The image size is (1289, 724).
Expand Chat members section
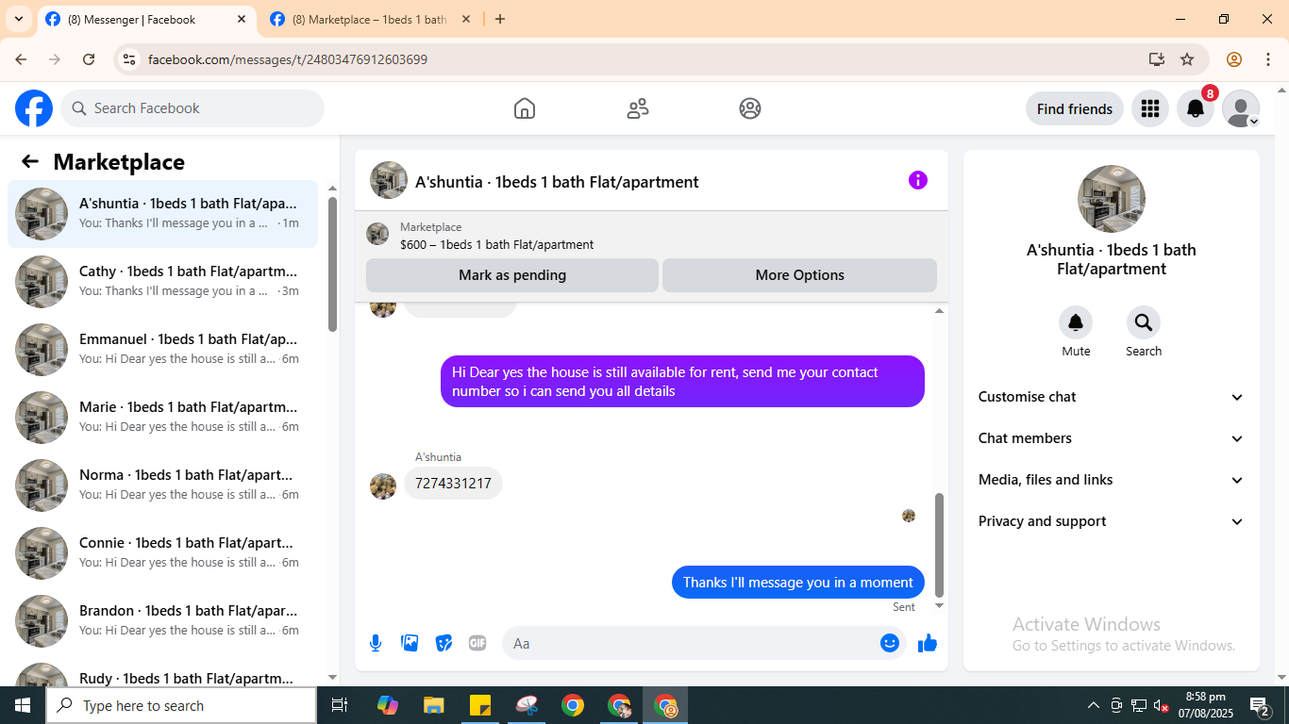(1112, 438)
